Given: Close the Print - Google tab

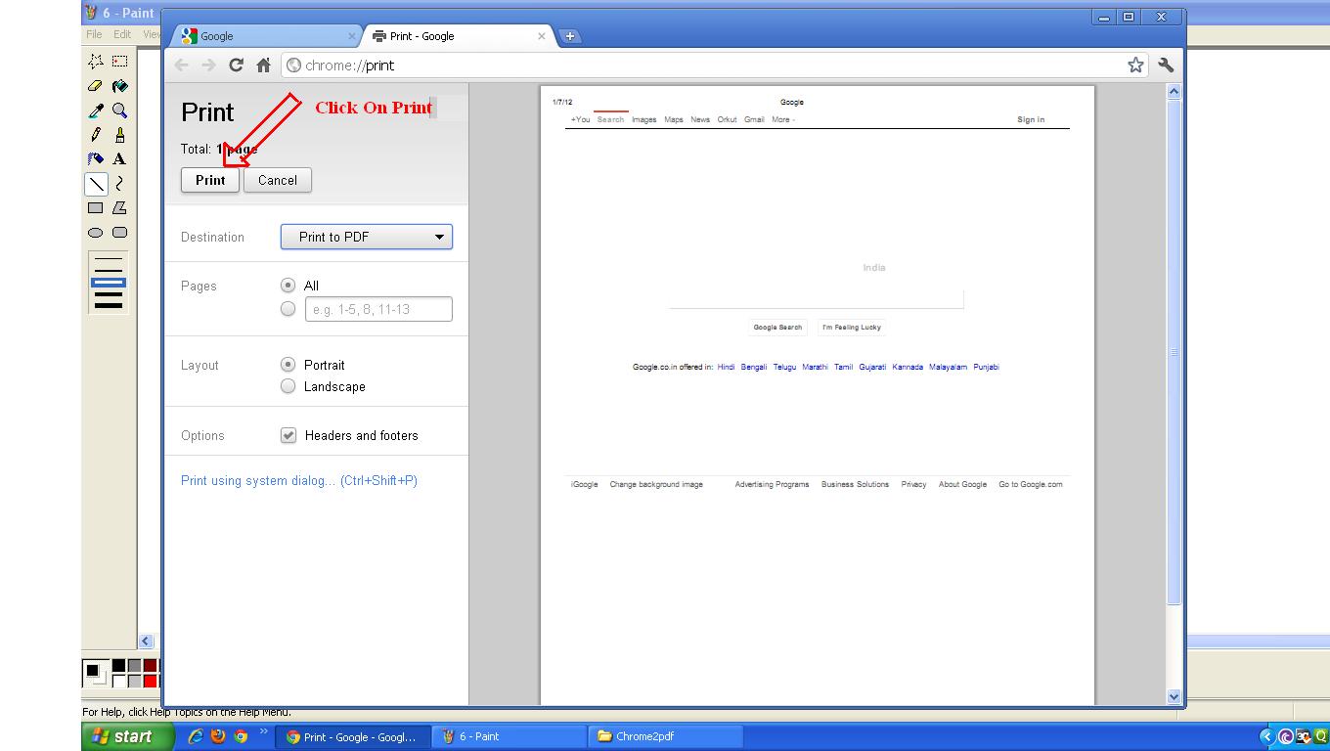Looking at the screenshot, I should [542, 36].
